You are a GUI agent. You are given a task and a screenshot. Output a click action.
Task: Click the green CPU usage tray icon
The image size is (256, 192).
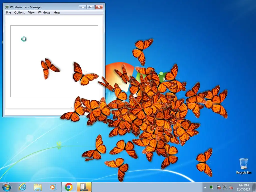point(211,187)
